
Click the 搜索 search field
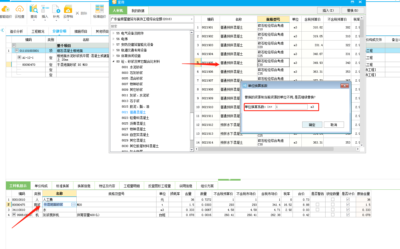[x=152, y=26]
